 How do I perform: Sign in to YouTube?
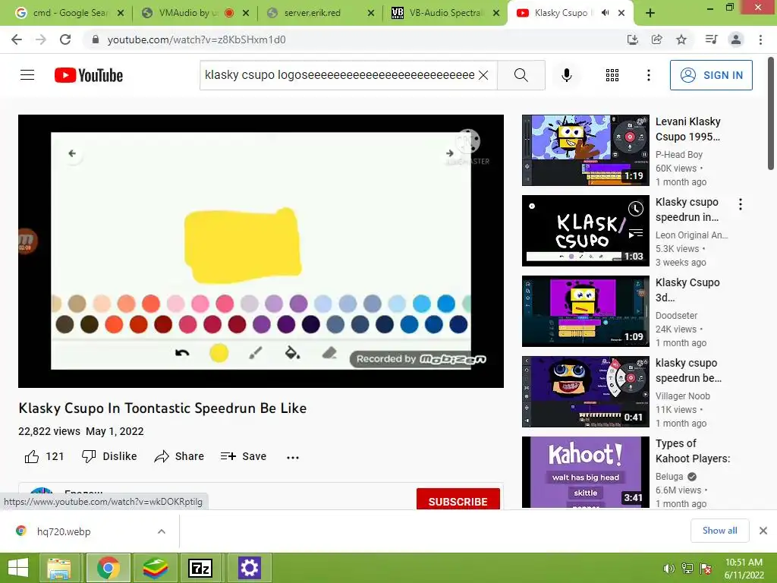tap(711, 75)
